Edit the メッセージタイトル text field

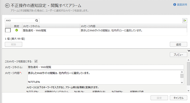106,67
